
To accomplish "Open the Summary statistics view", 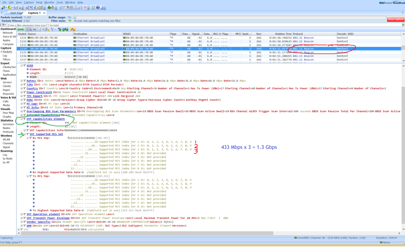I will (x=8, y=124).
